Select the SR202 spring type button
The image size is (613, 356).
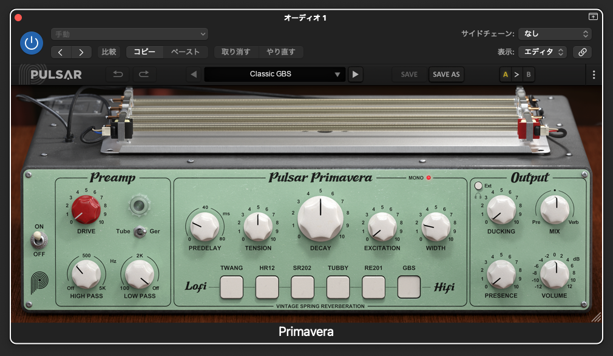point(303,287)
